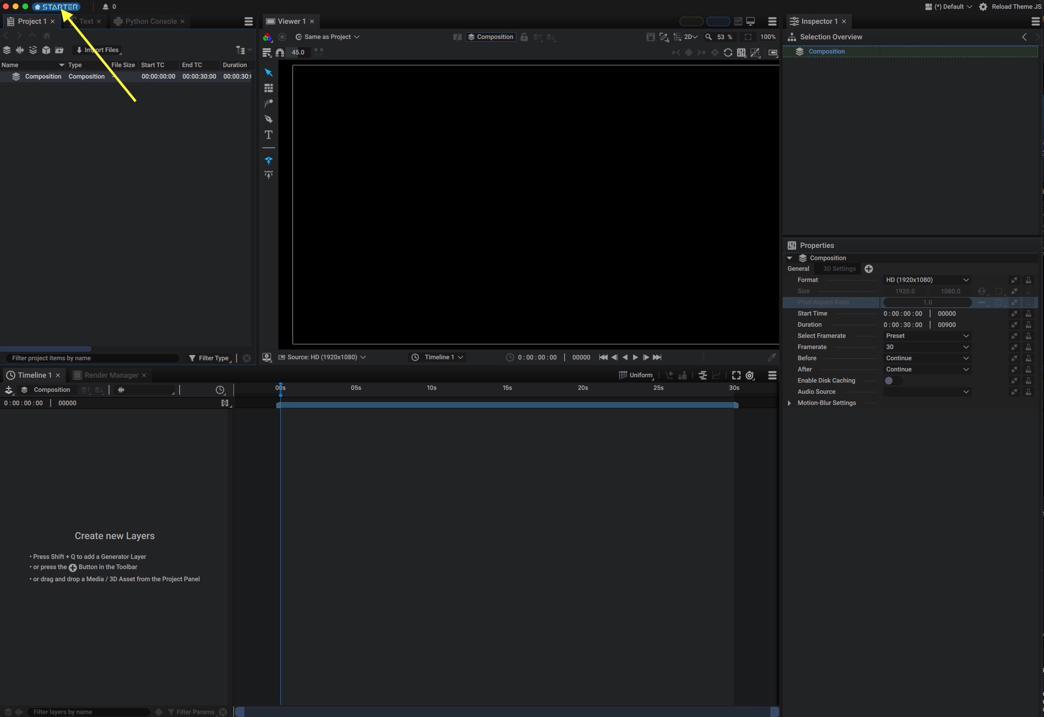
Task: Click the add layer icon in timeline
Action: pos(9,390)
